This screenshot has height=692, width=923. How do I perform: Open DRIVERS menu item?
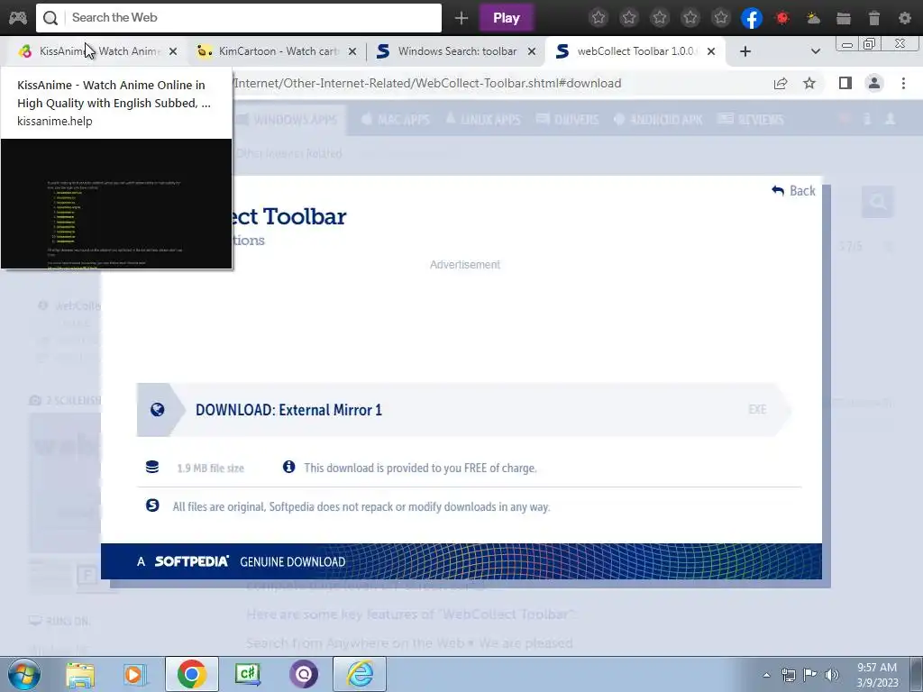(568, 120)
